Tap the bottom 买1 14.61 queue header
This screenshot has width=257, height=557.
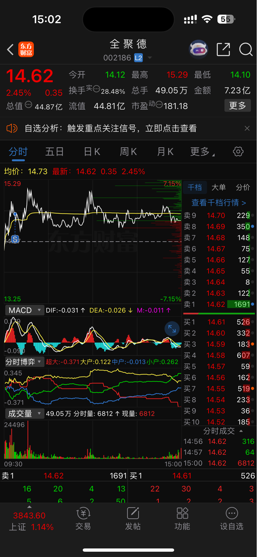click(192, 476)
